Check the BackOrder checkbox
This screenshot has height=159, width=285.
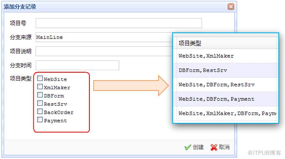tap(40, 112)
